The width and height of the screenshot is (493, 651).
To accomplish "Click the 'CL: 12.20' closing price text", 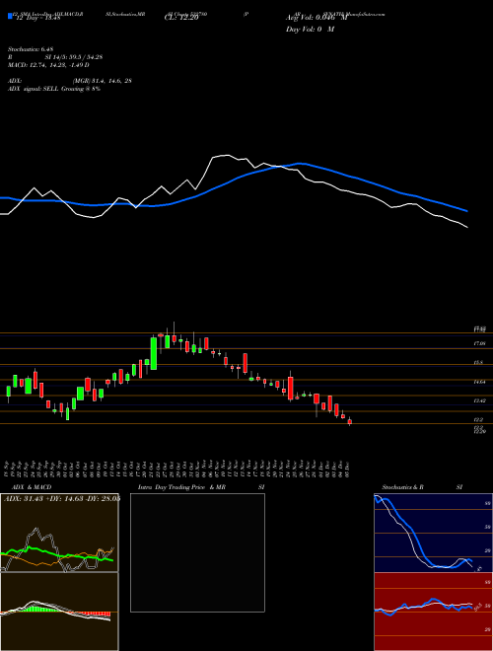I will point(181,18).
